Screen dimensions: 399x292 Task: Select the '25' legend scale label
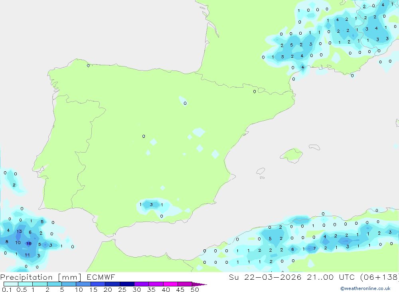click(x=122, y=290)
